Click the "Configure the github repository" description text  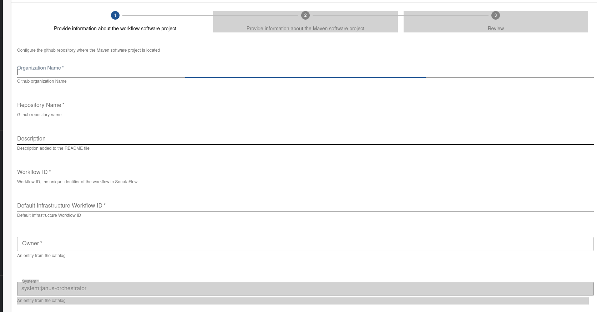pos(88,50)
